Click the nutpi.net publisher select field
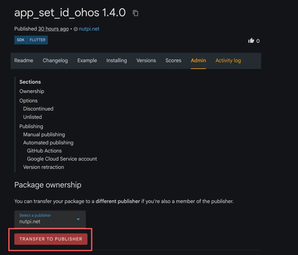Image resolution: width=298 pixels, height=255 pixels. click(50, 219)
